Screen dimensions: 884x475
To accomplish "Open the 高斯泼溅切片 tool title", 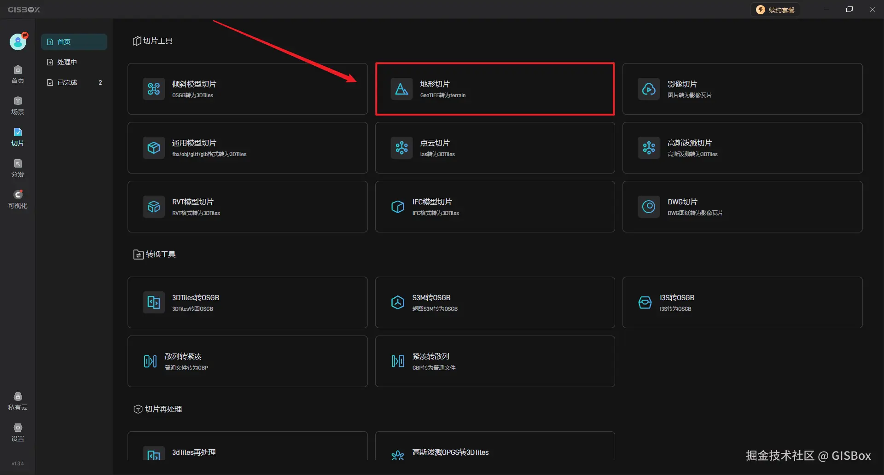I will coord(690,143).
